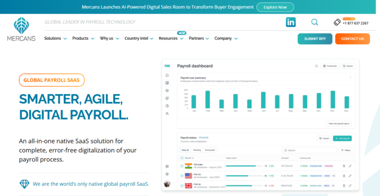Viewport: 380px width, 196px height.
Task: Click the Nov bar in the chart
Action: point(332,100)
